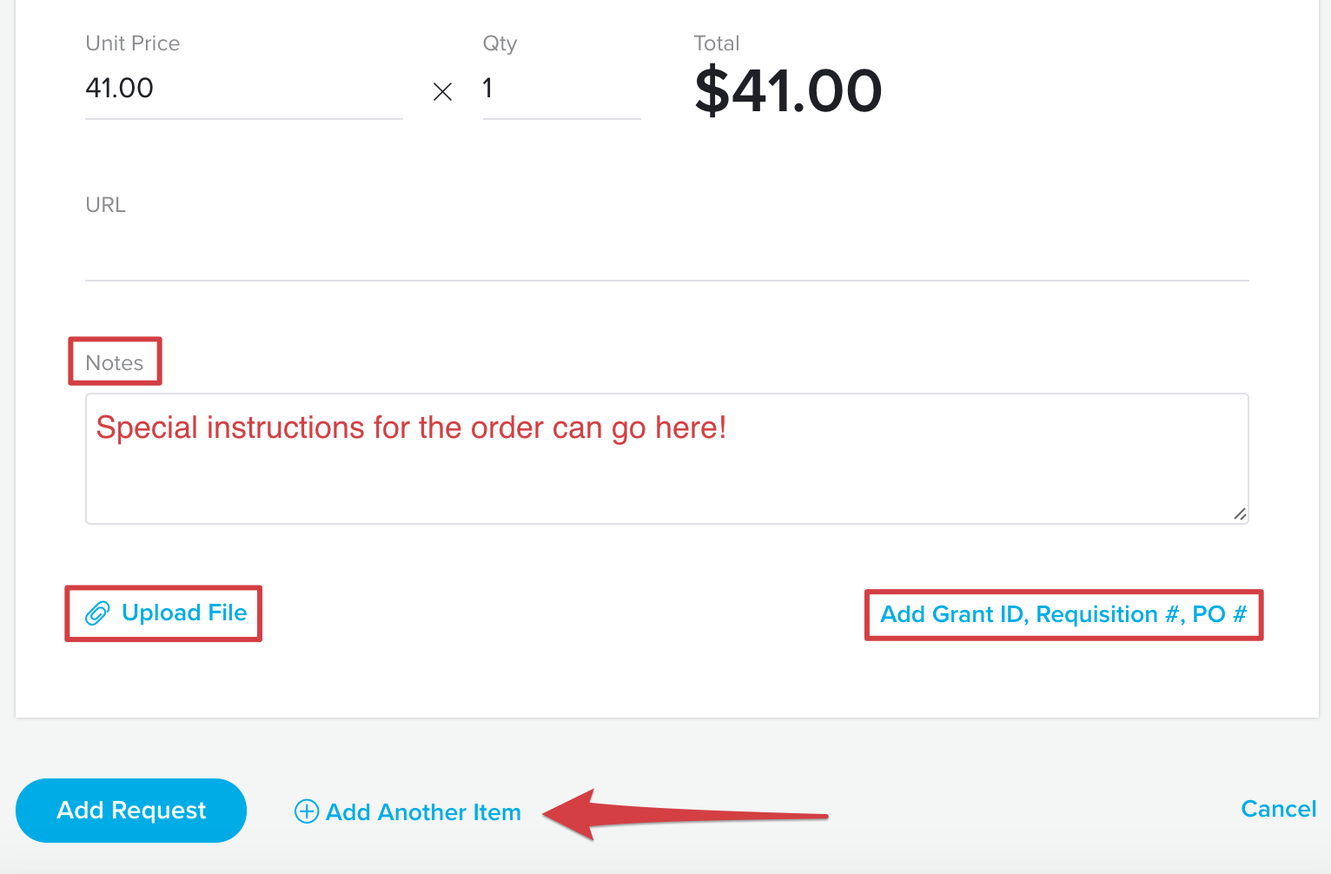Submit with the Add Request button
Viewport: 1331px width, 874px height.
click(131, 811)
